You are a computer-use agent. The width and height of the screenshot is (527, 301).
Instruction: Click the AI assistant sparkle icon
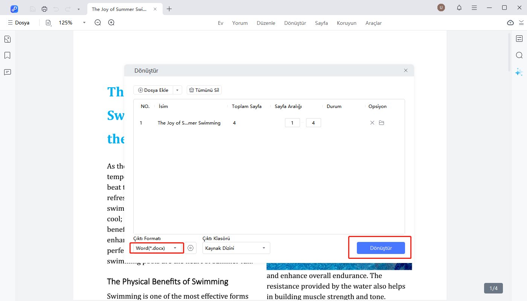tap(519, 72)
